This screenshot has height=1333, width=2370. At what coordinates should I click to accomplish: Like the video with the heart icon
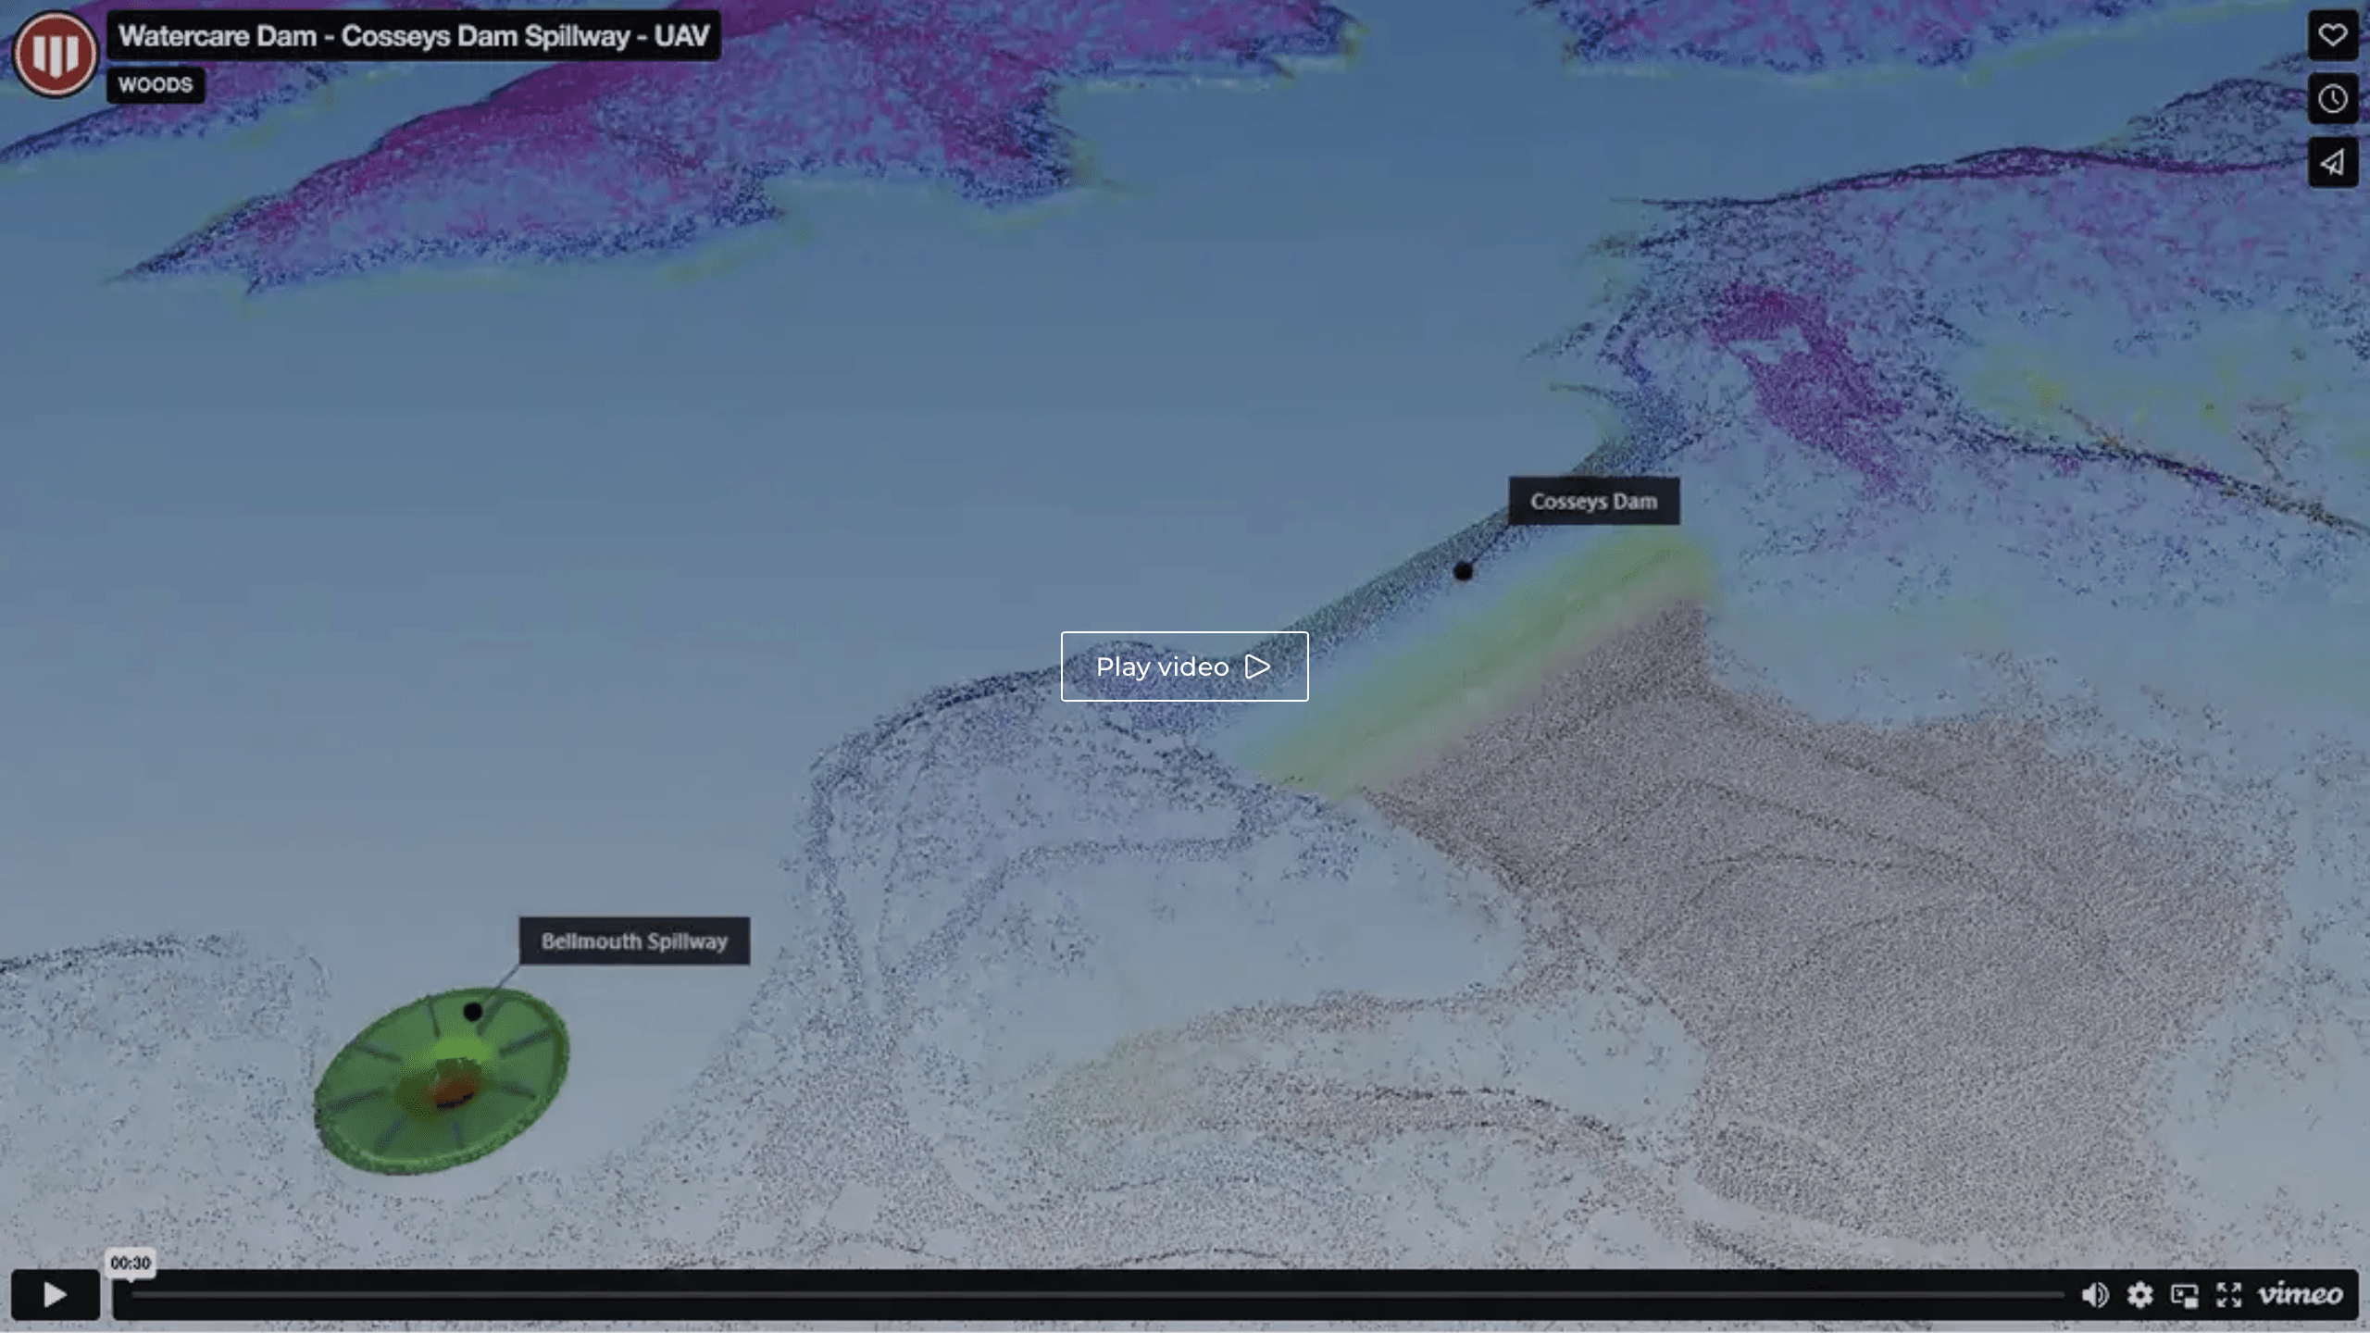click(x=2332, y=35)
